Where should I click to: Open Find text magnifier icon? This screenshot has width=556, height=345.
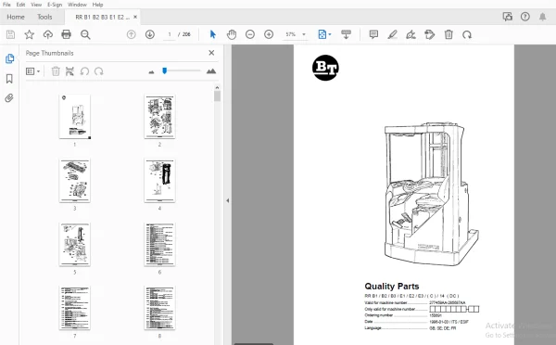pyautogui.click(x=85, y=34)
